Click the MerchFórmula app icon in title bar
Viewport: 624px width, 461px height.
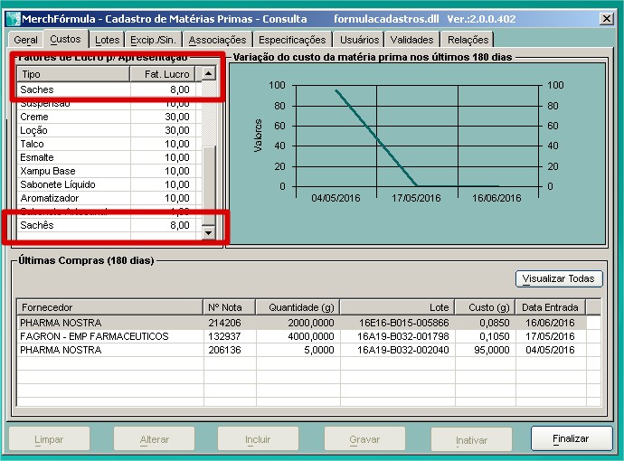click(14, 18)
